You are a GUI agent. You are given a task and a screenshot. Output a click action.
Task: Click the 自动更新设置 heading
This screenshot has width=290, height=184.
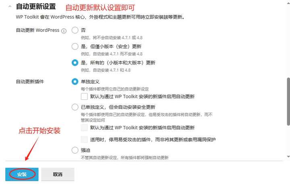36,6
